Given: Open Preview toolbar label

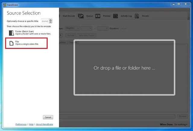Looking at the screenshot, I should pyautogui.click(x=107, y=16).
